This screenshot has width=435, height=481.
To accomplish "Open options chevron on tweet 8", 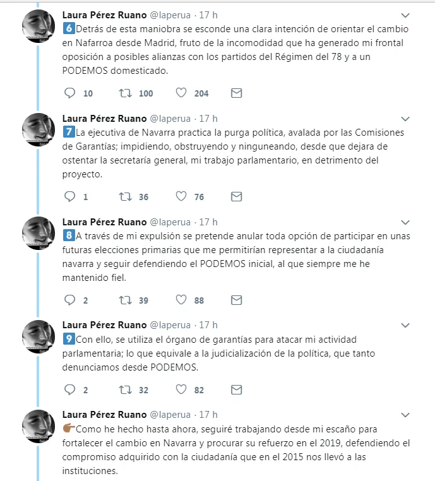I will (x=407, y=222).
